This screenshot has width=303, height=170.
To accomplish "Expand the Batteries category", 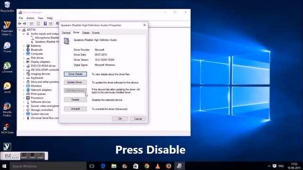I will 24,46.
